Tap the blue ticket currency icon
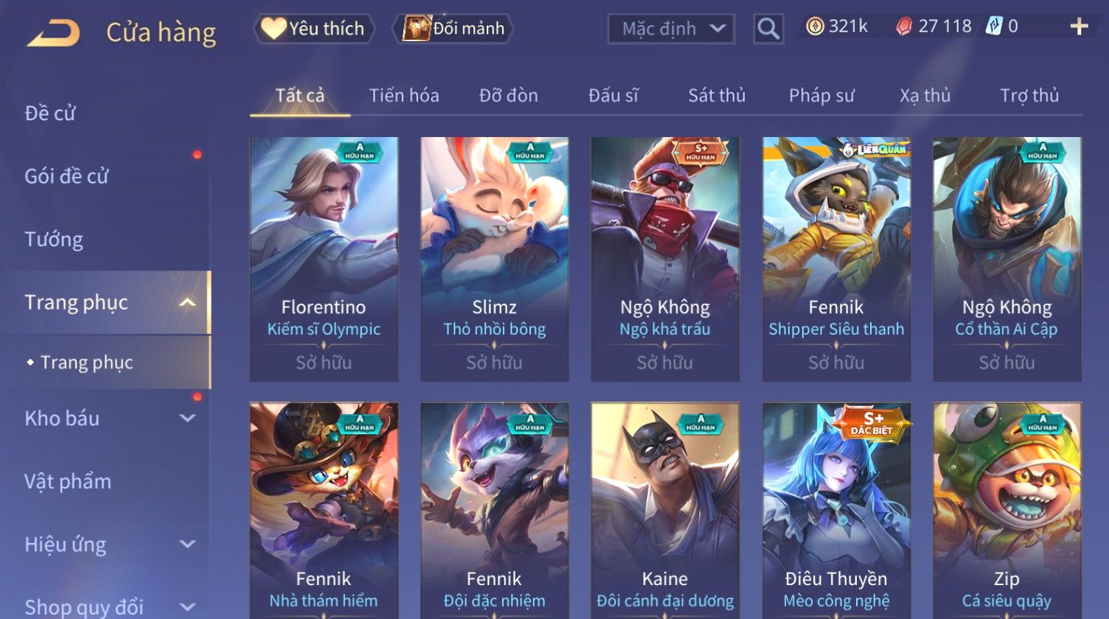The width and height of the screenshot is (1109, 619). tap(995, 27)
